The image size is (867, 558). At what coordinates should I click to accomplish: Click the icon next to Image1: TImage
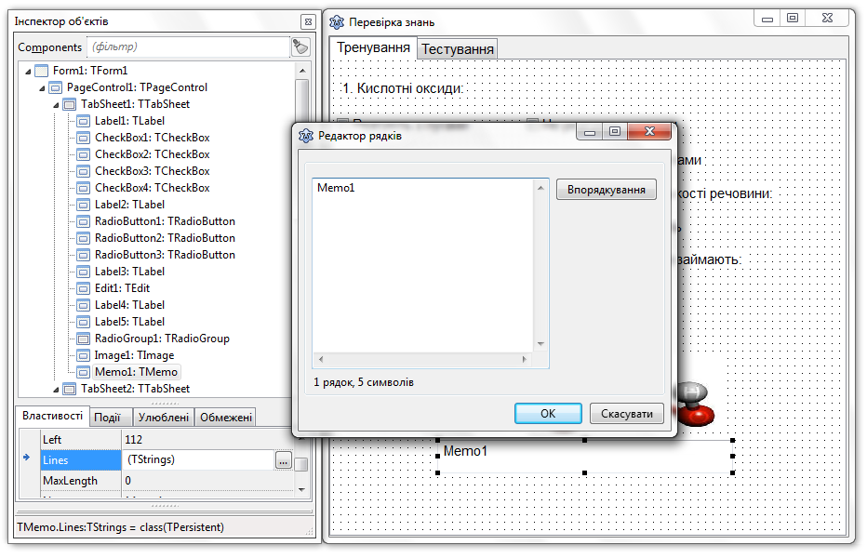coord(83,355)
